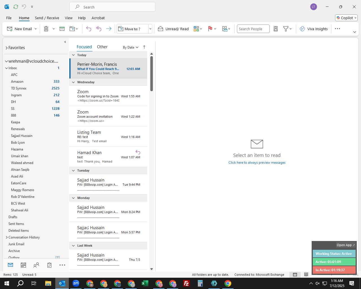This screenshot has width=361, height=289.
Task: Collapse the Today message group
Action: point(73,55)
